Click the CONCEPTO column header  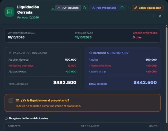tap(14, 126)
